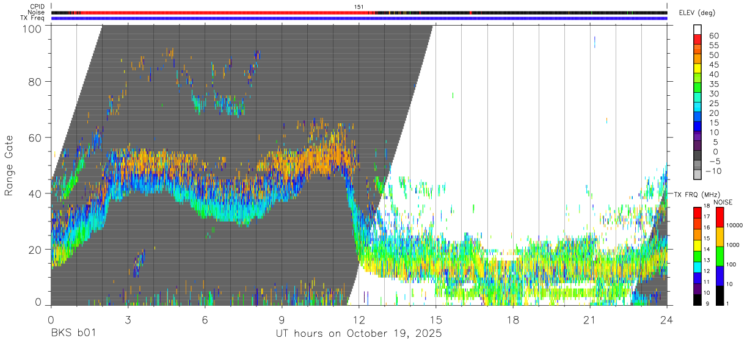Click the 'Range Gate' y-axis label
Image resolution: width=750 pixels, height=346 pixels.
click(x=9, y=165)
